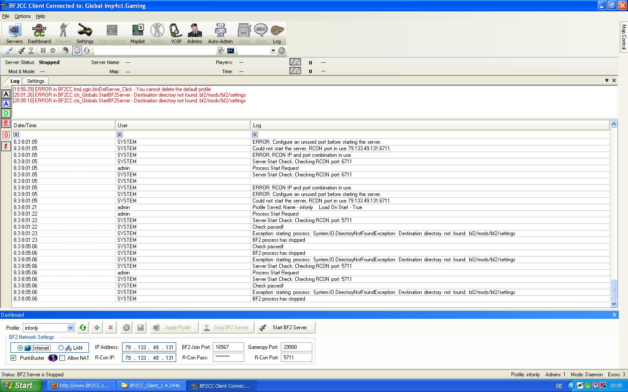Screen dimensions: 628x392
Task: Select the LAN radio button
Action: click(x=61, y=348)
